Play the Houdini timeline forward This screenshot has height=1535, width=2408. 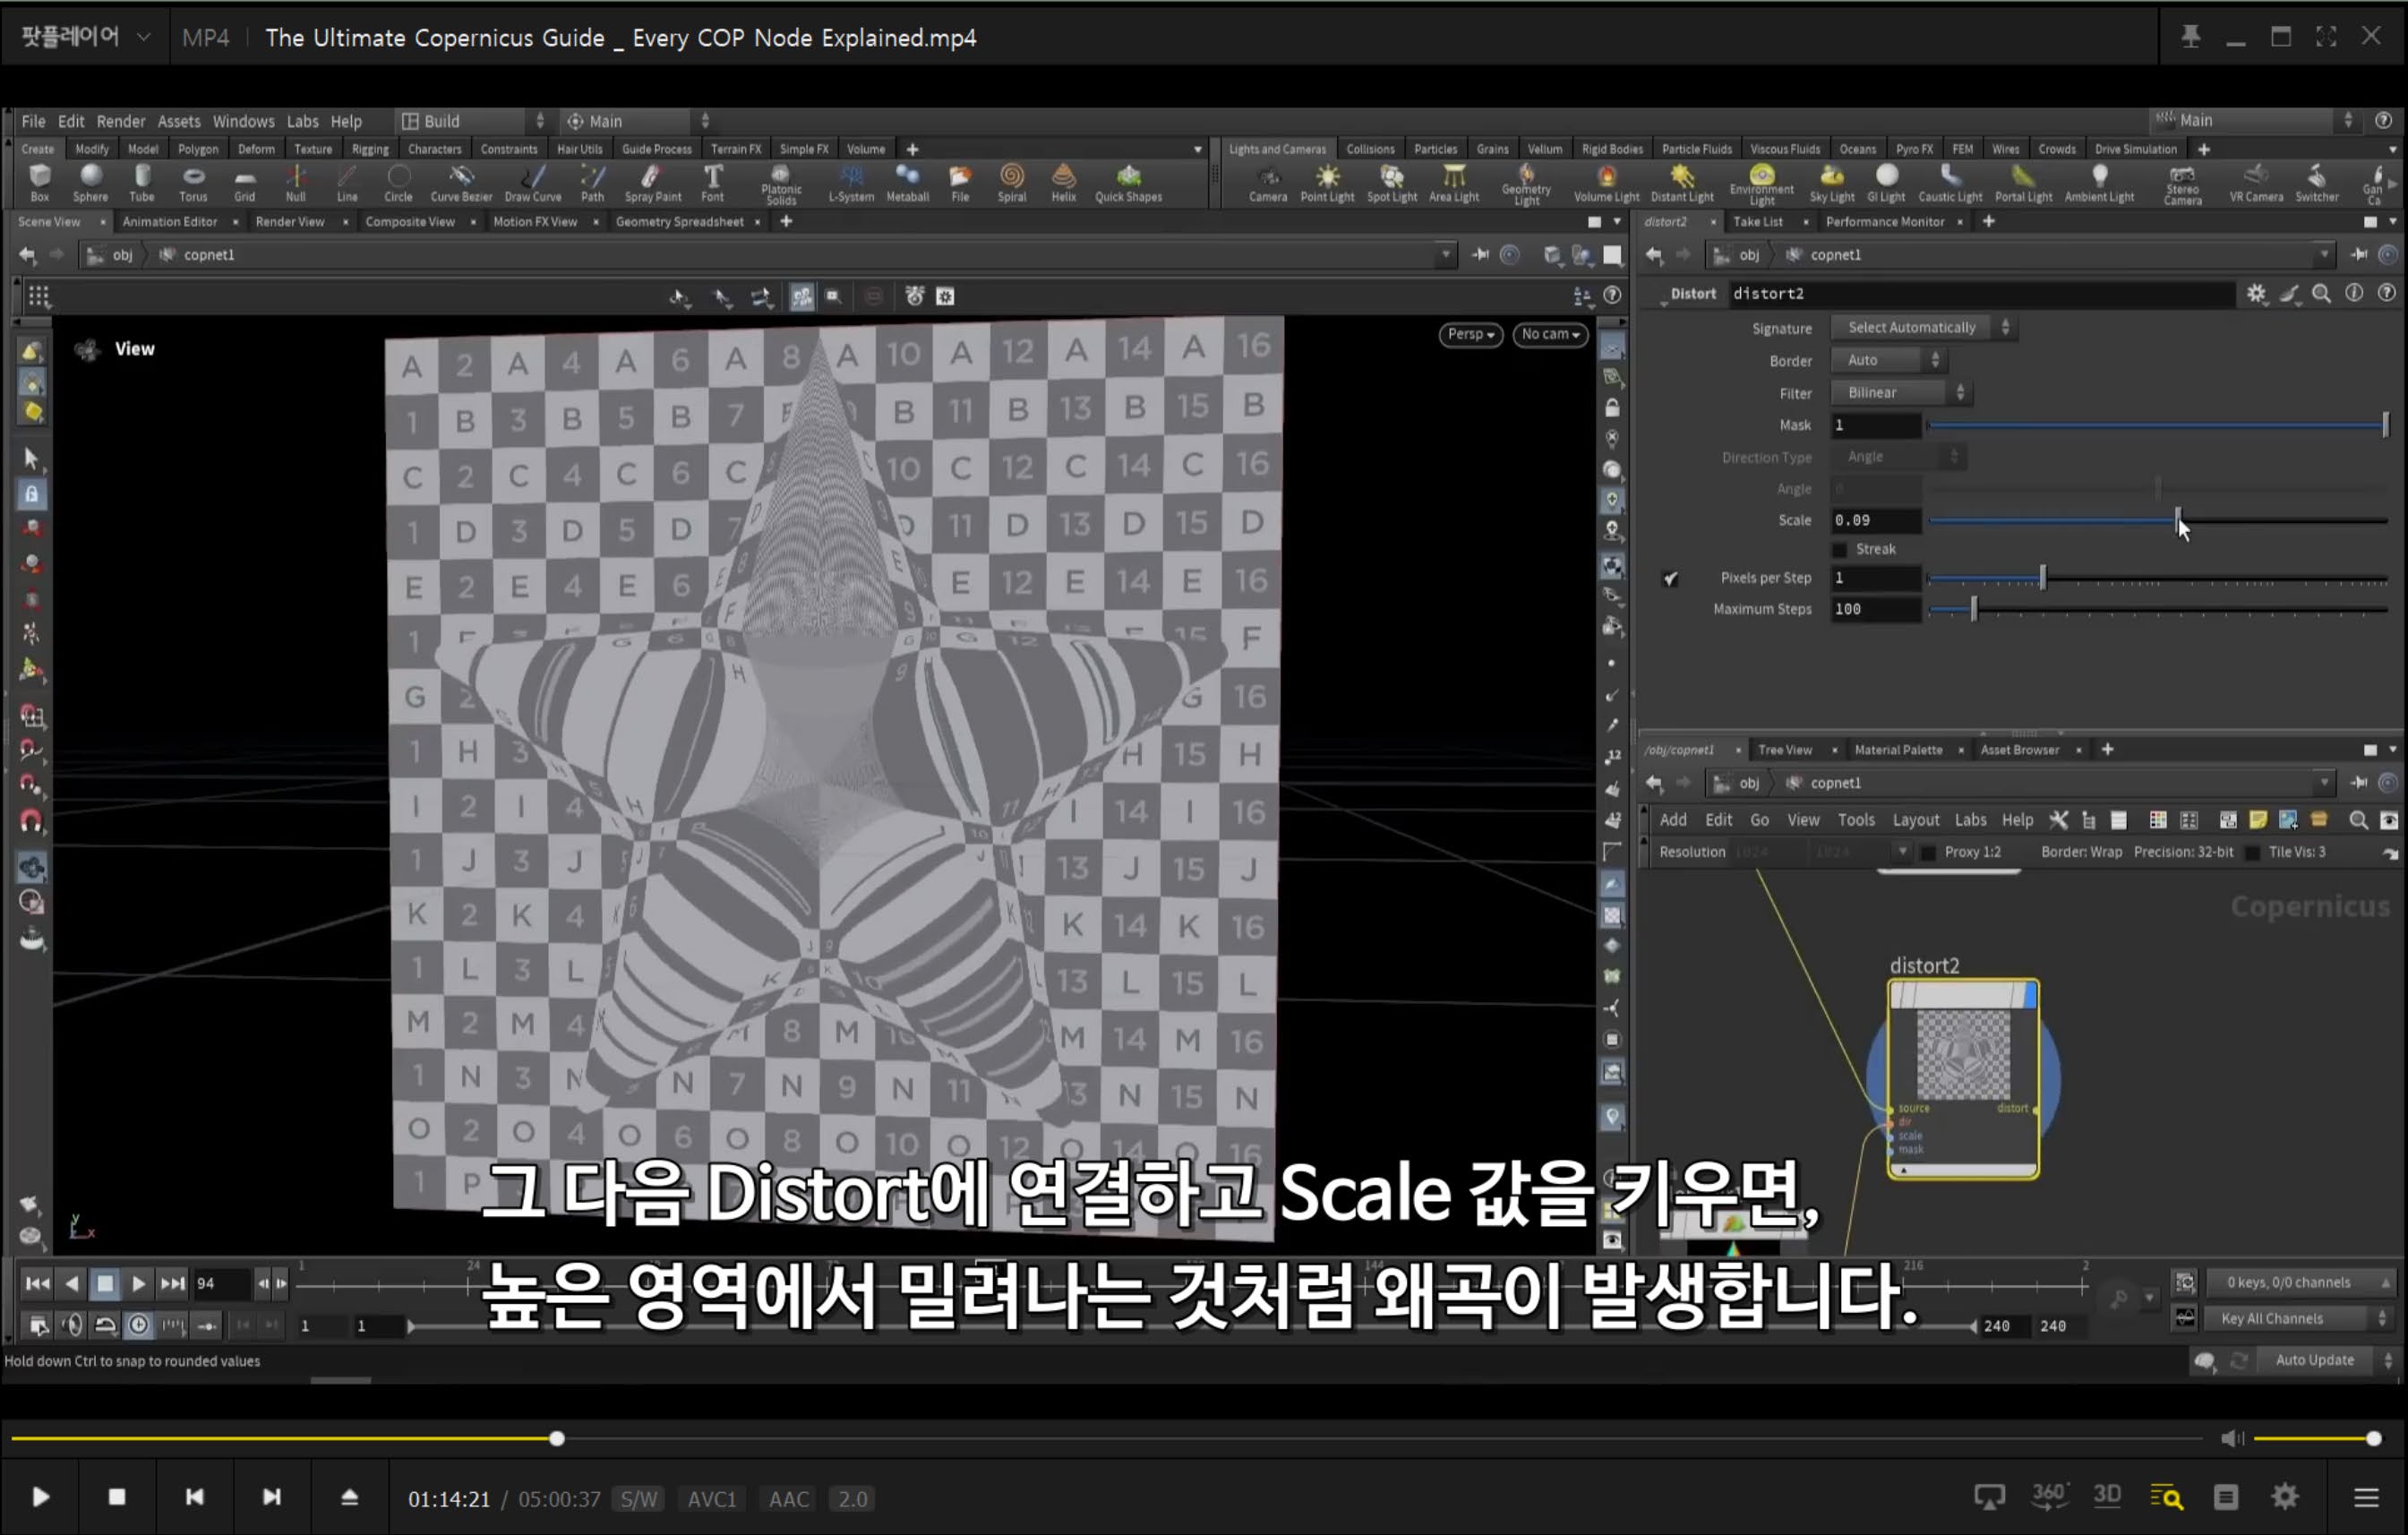(138, 1283)
